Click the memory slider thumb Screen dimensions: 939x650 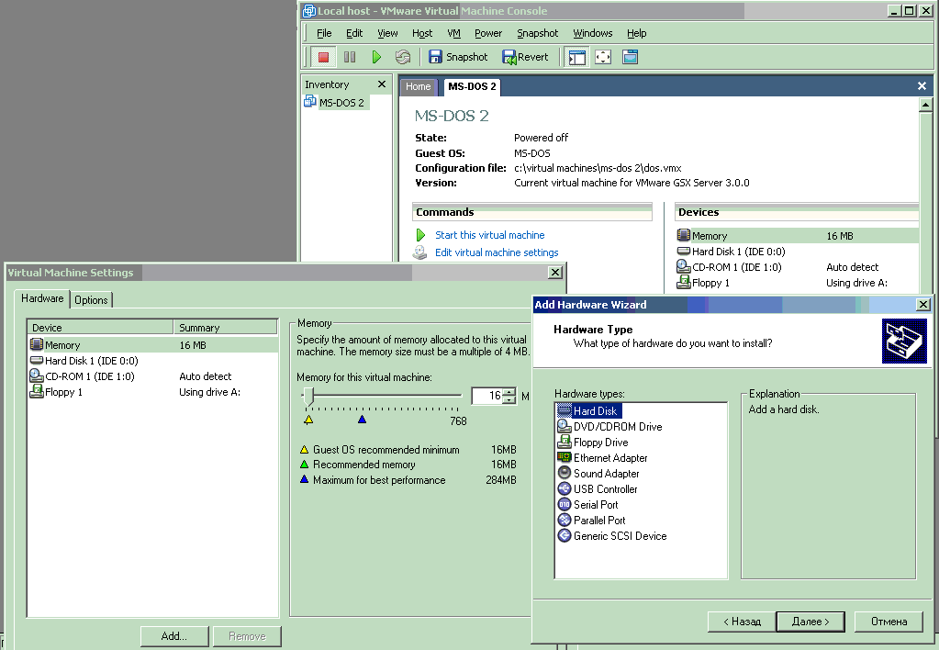309,396
